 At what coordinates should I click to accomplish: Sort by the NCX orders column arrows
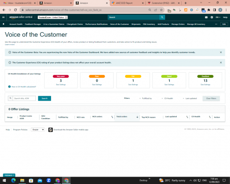point(112,117)
